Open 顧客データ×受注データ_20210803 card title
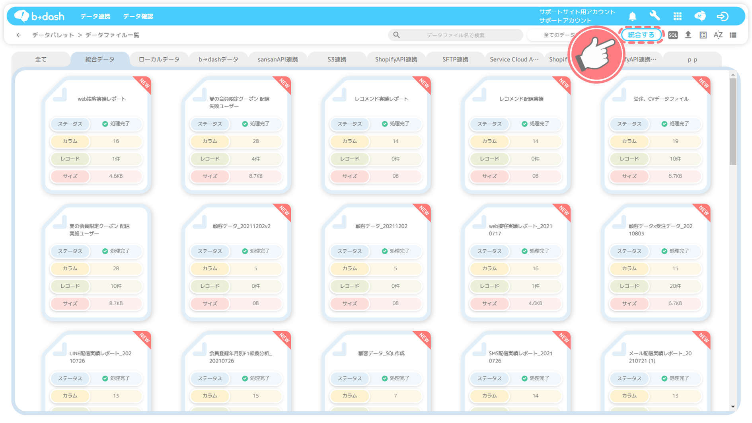Image resolution: width=752 pixels, height=423 pixels. click(x=660, y=230)
